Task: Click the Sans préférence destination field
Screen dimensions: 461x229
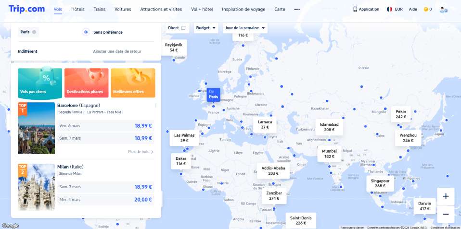Action: (x=108, y=32)
